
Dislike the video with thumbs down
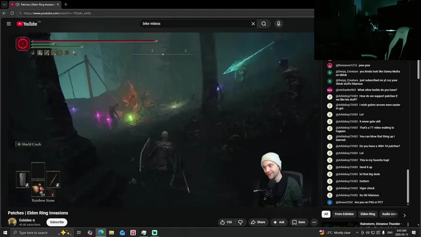[240, 222]
